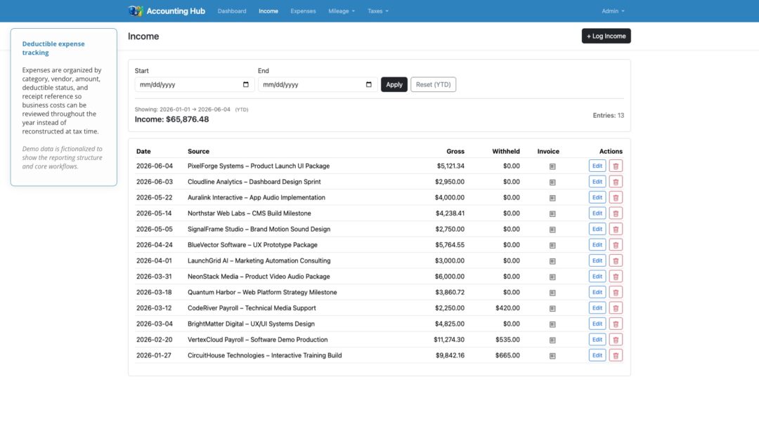Delete the PixelForge Systems income entry
759x436 pixels.
click(616, 166)
